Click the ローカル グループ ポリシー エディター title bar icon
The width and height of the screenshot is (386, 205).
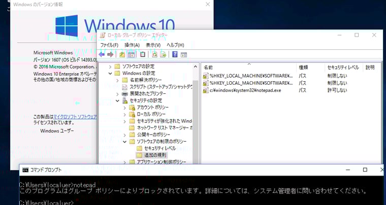click(103, 35)
